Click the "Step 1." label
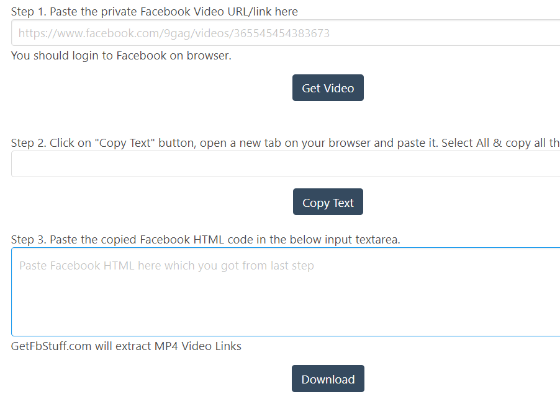This screenshot has width=560, height=412. point(29,12)
